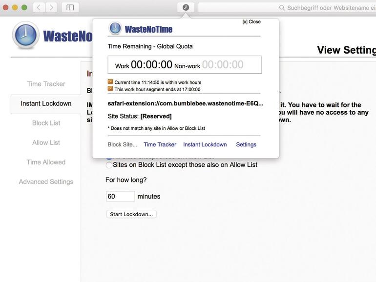
Task: Go forward with Safari forward arrow
Action: [x=51, y=7]
